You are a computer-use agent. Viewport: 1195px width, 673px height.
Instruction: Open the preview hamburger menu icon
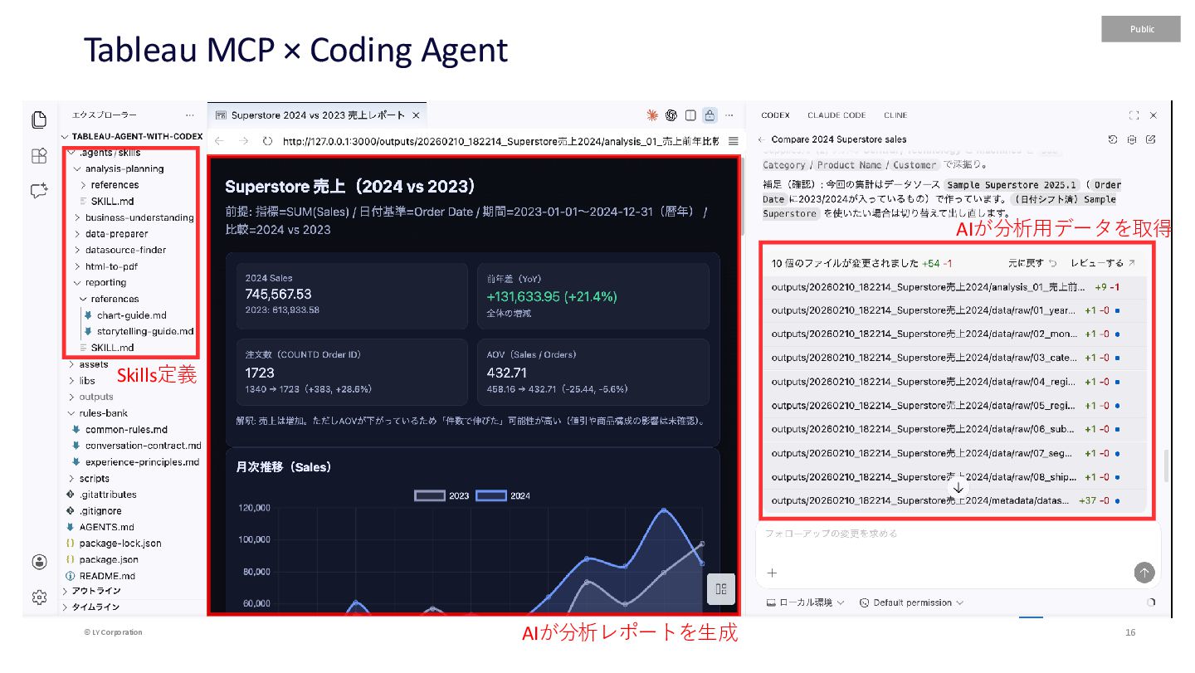coord(733,141)
